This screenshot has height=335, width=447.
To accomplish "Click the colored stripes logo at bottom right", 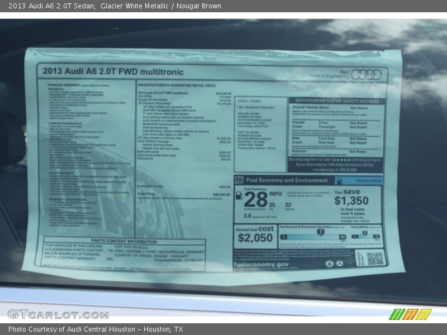I will (x=410, y=314).
